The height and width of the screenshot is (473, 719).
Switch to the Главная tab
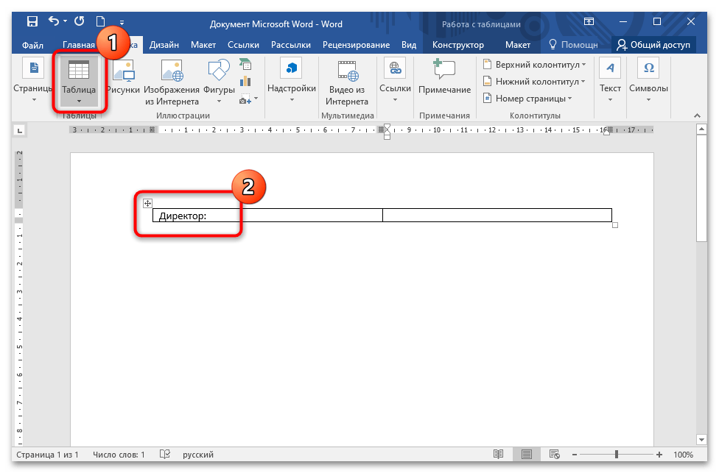(78, 45)
